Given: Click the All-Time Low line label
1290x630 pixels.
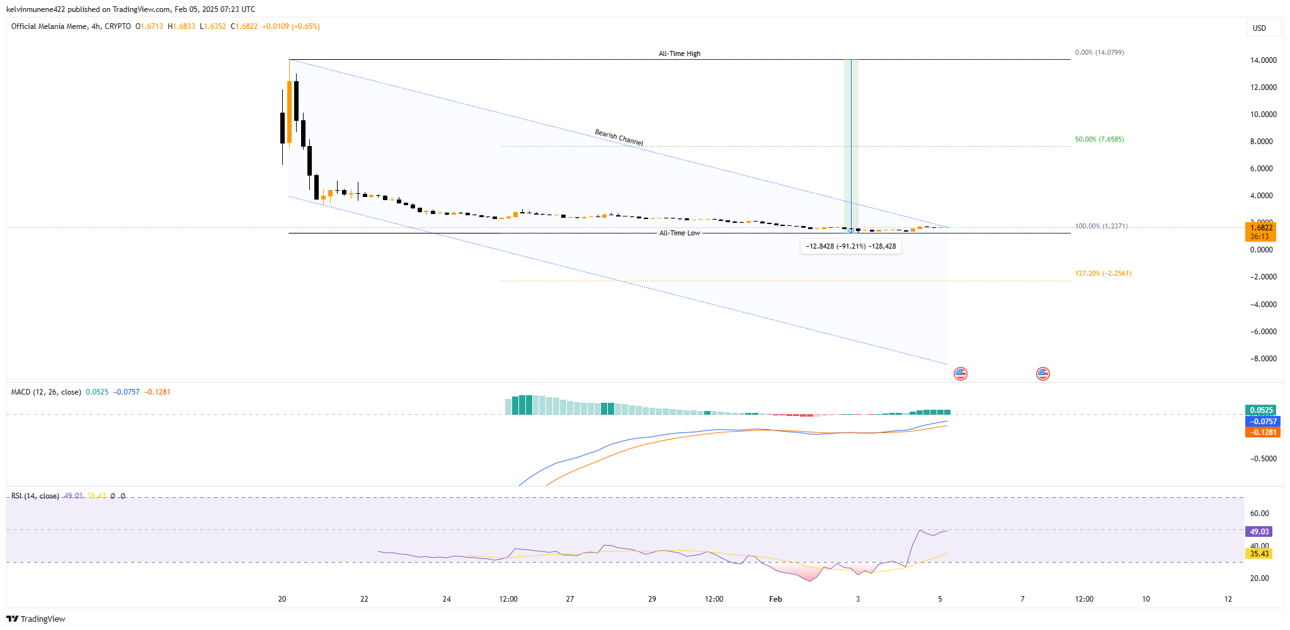Looking at the screenshot, I should (680, 233).
